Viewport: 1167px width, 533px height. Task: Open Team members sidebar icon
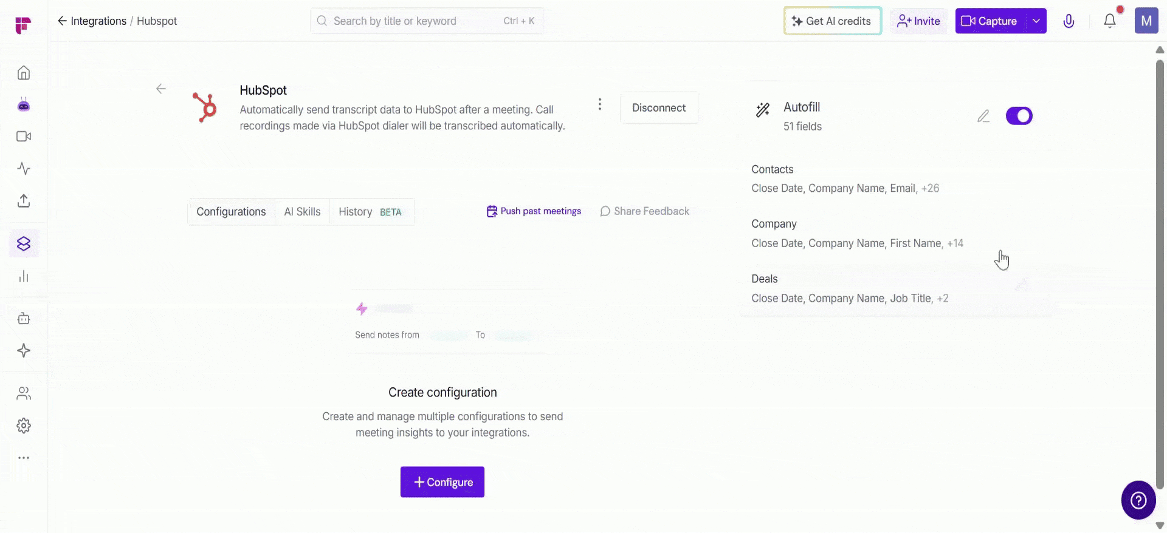(24, 393)
